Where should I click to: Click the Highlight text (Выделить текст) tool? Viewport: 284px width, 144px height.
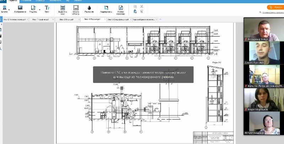pos(63,7)
